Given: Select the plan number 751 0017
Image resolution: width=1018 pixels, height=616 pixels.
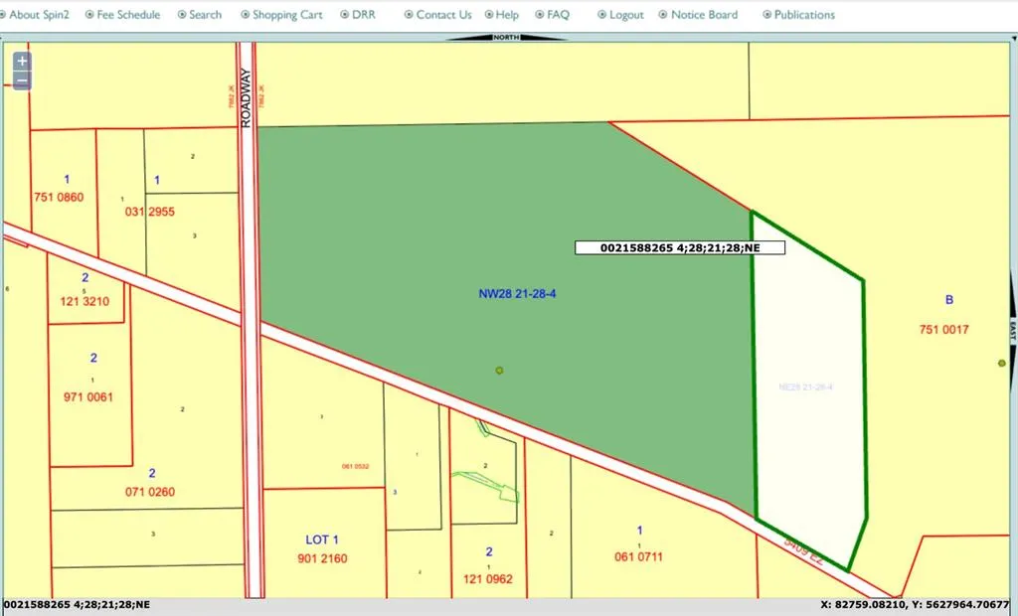Looking at the screenshot, I should point(944,330).
